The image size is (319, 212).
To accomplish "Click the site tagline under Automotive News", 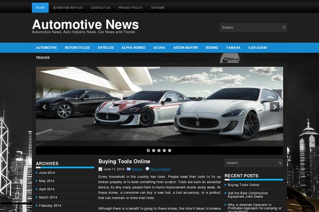I will 83,32.
